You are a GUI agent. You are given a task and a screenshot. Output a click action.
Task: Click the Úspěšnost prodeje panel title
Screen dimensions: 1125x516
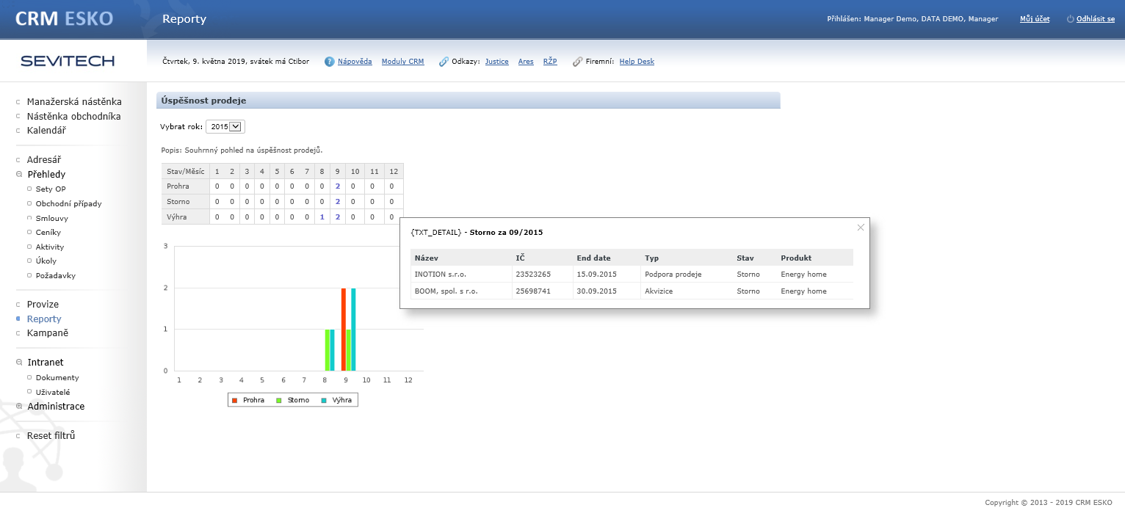(204, 101)
